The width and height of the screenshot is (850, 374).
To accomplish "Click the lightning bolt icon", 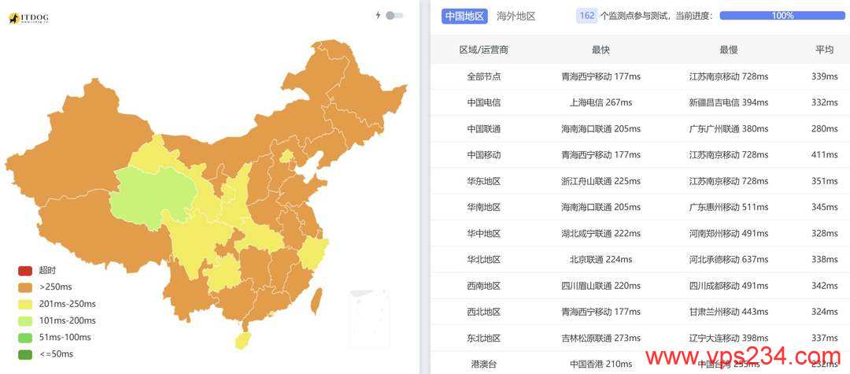I will (x=378, y=15).
